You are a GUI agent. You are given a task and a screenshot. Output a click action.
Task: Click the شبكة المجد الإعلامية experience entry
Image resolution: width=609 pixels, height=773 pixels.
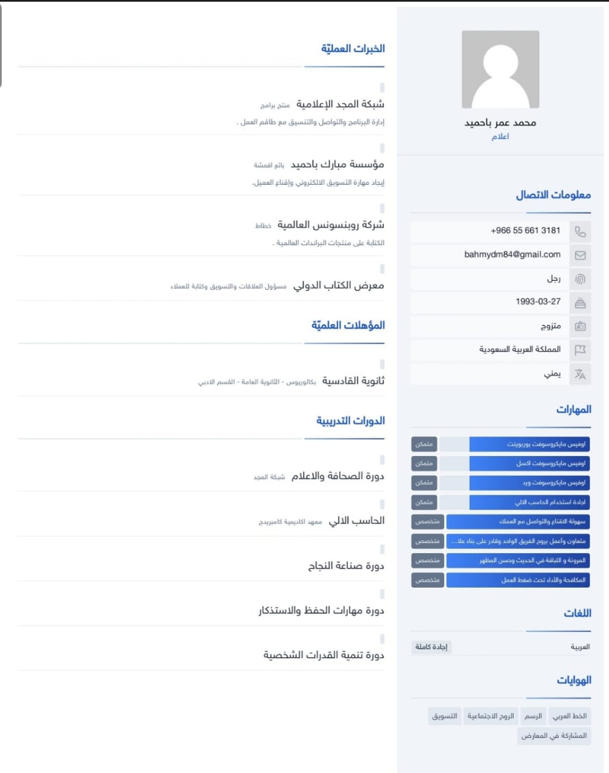[340, 104]
